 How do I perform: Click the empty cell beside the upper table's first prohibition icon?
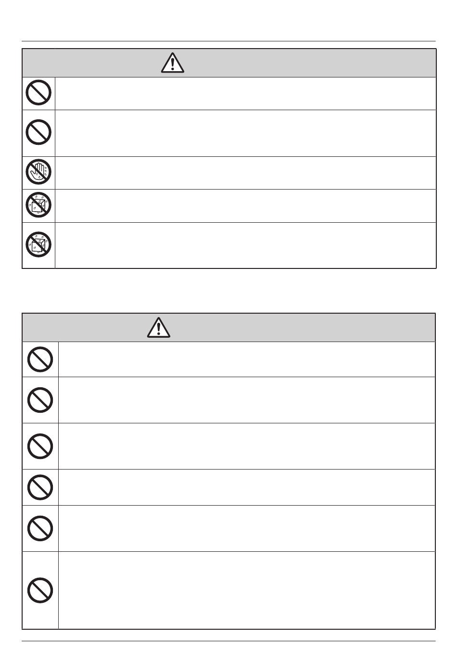tap(245, 93)
